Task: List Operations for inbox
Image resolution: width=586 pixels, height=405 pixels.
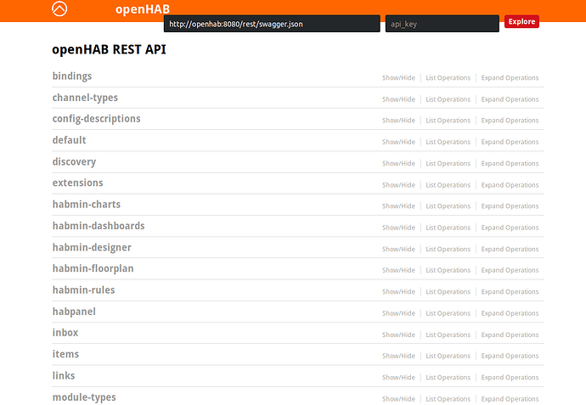Action: 448,335
